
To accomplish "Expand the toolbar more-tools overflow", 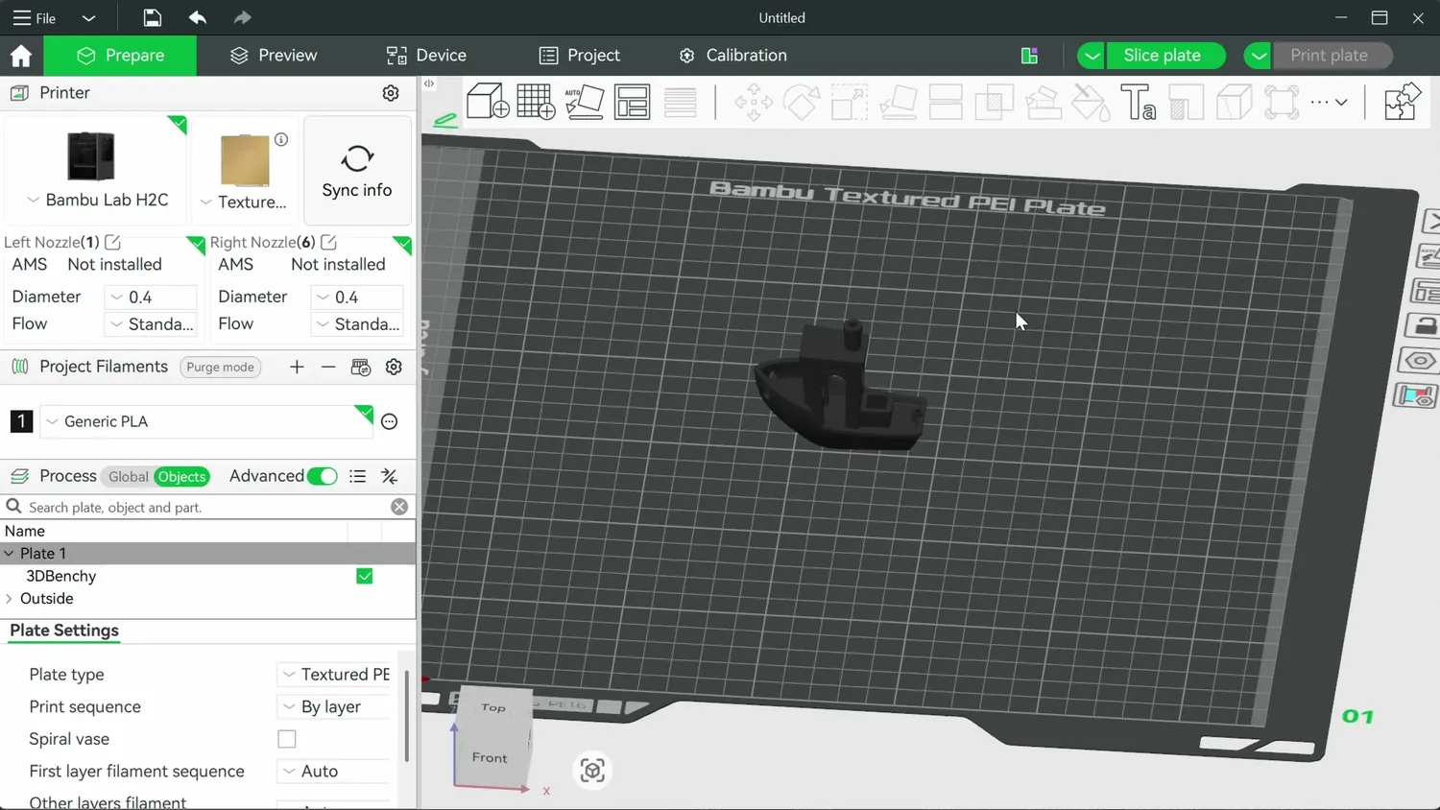I will click(x=1329, y=102).
